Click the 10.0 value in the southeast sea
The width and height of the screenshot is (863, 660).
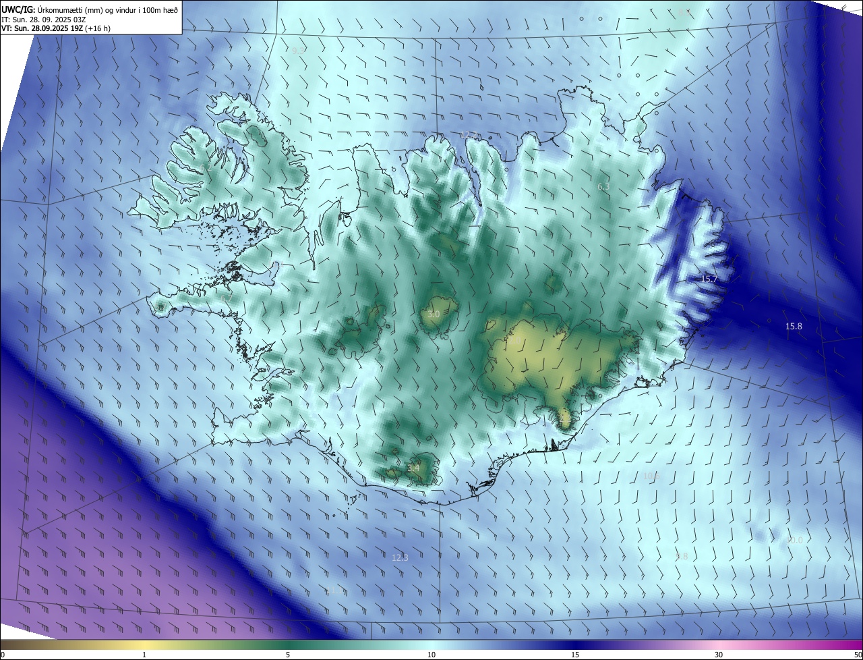pyautogui.click(x=795, y=541)
